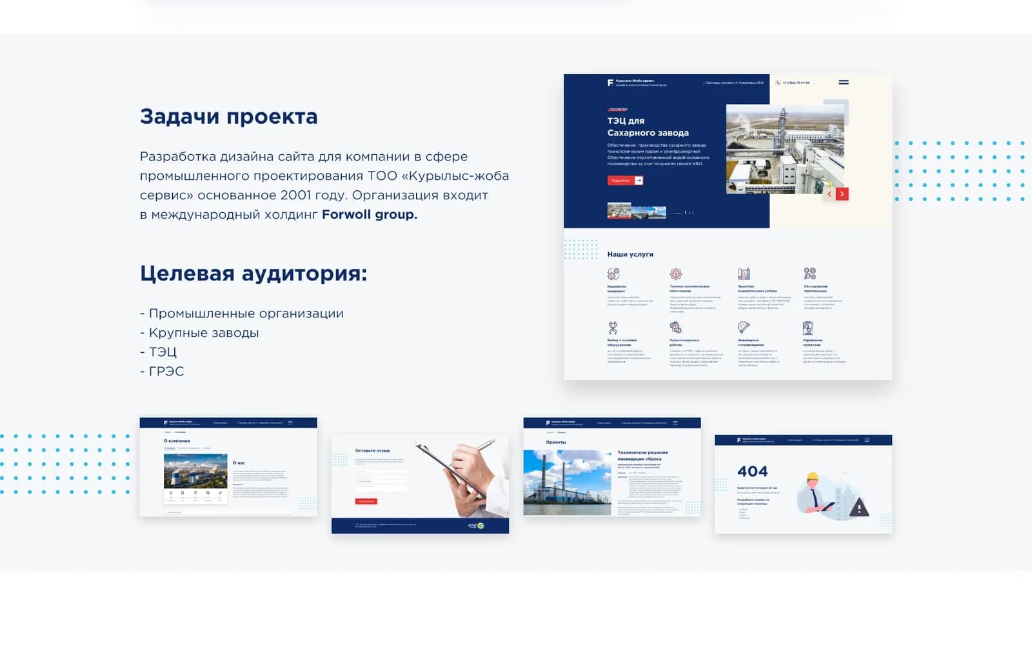The height and width of the screenshot is (645, 1032).
Task: Click the power plant photo in Проекты mockup
Action: pyautogui.click(x=567, y=482)
